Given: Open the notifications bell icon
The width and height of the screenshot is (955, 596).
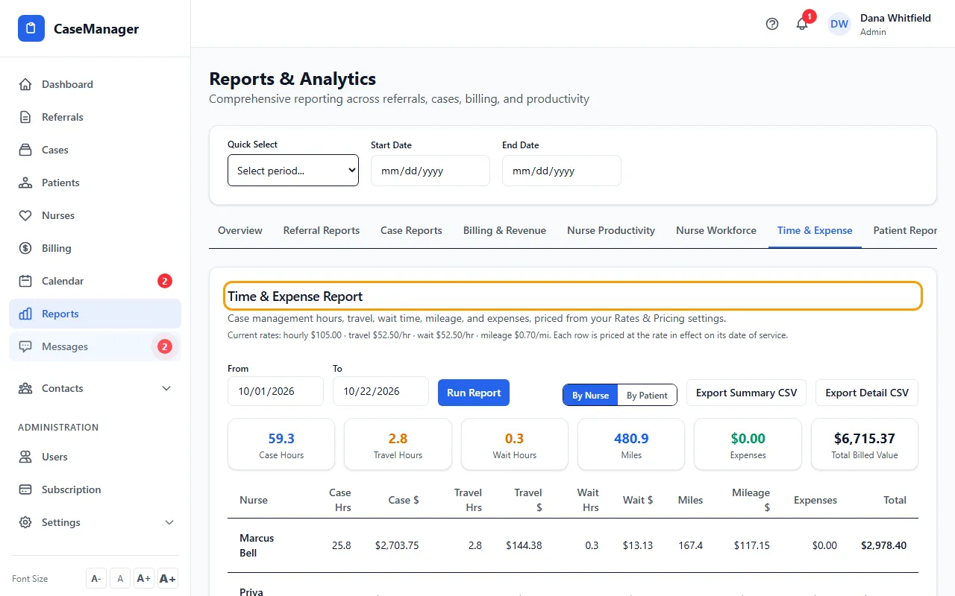Looking at the screenshot, I should coord(802,24).
